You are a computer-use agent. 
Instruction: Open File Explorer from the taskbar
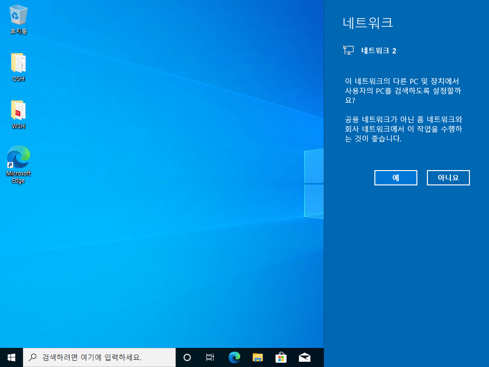[x=257, y=357]
